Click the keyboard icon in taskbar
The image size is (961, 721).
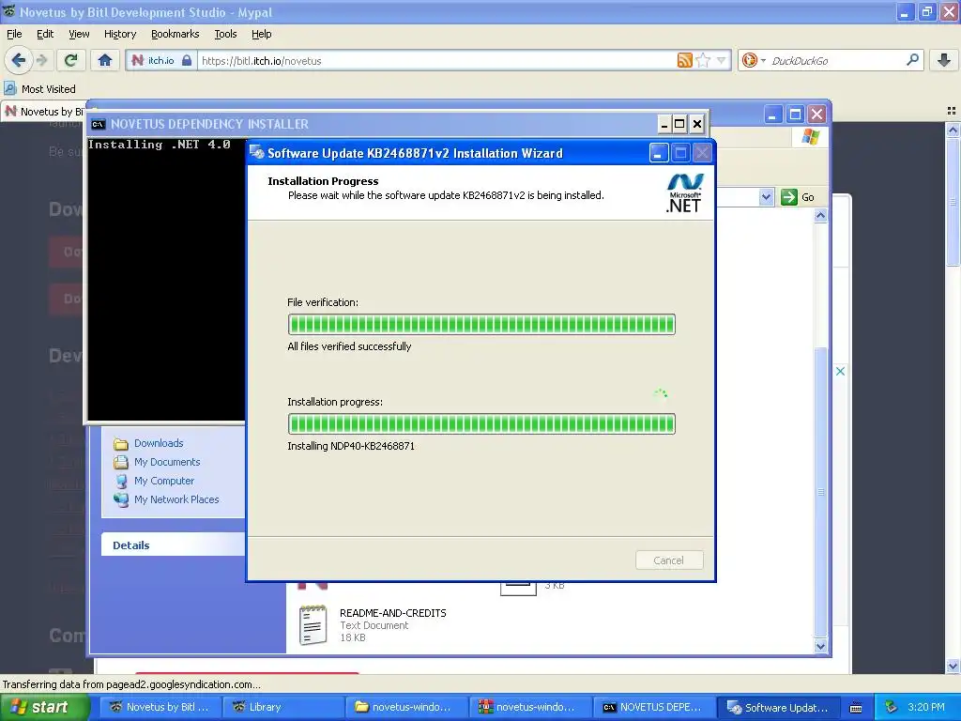[x=856, y=708]
